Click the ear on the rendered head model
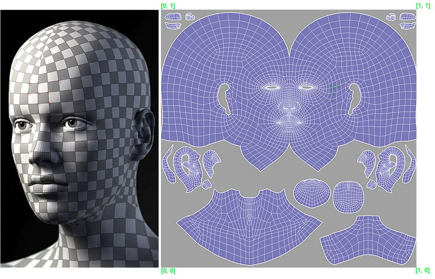Image resolution: width=435 pixels, height=279 pixels. click(144, 129)
